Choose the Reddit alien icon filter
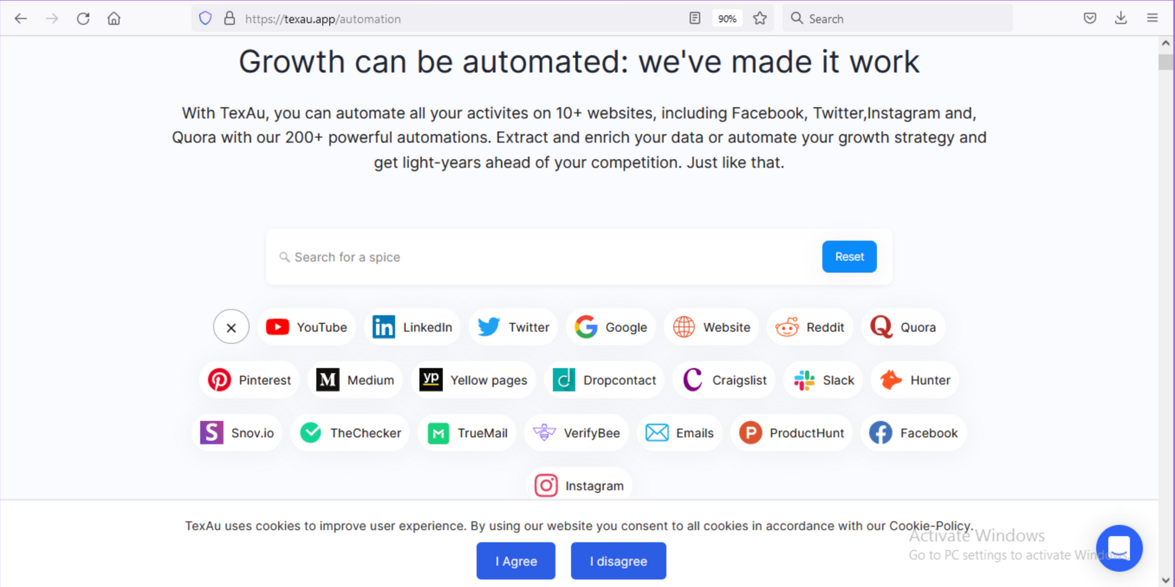 (x=787, y=327)
